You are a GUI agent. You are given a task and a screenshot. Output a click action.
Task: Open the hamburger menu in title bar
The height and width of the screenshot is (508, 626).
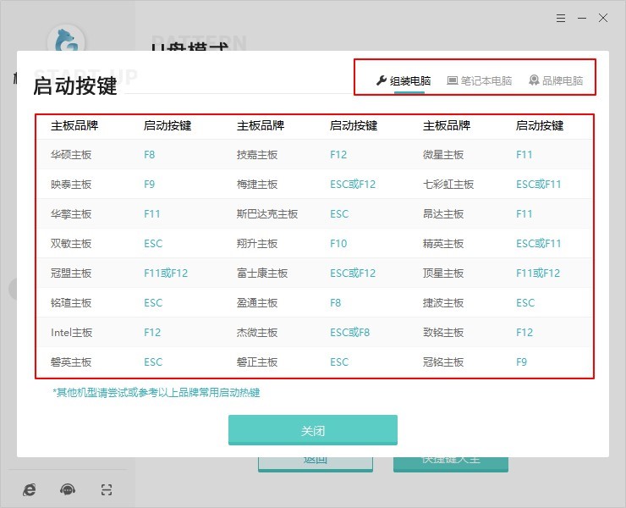coord(561,18)
